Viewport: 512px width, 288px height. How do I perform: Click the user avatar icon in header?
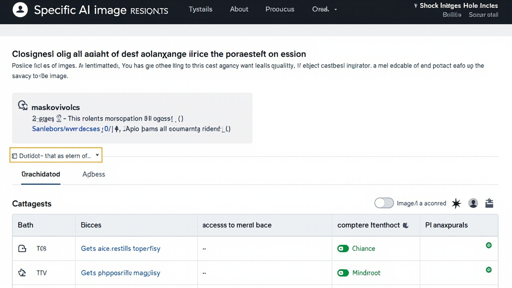pyautogui.click(x=20, y=10)
